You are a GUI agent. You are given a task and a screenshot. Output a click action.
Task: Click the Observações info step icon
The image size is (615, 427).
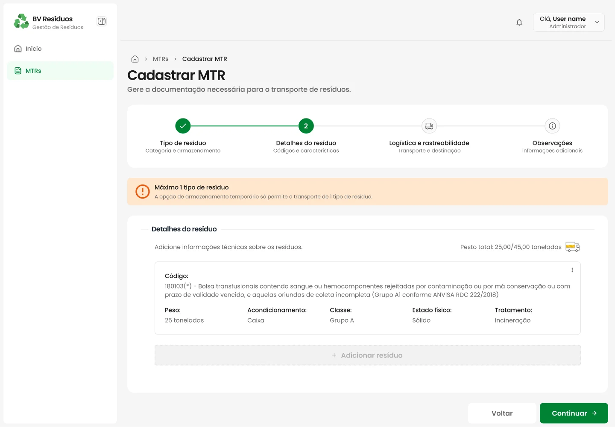click(x=552, y=126)
